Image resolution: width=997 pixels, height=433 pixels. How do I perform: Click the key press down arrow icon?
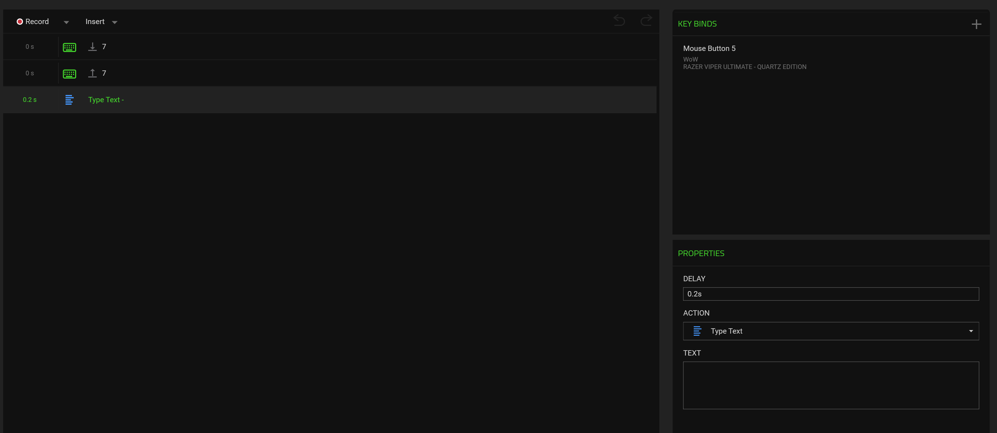click(92, 47)
